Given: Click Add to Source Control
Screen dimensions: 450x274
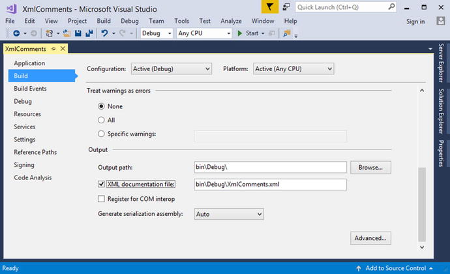Looking at the screenshot, I should [x=396, y=268].
